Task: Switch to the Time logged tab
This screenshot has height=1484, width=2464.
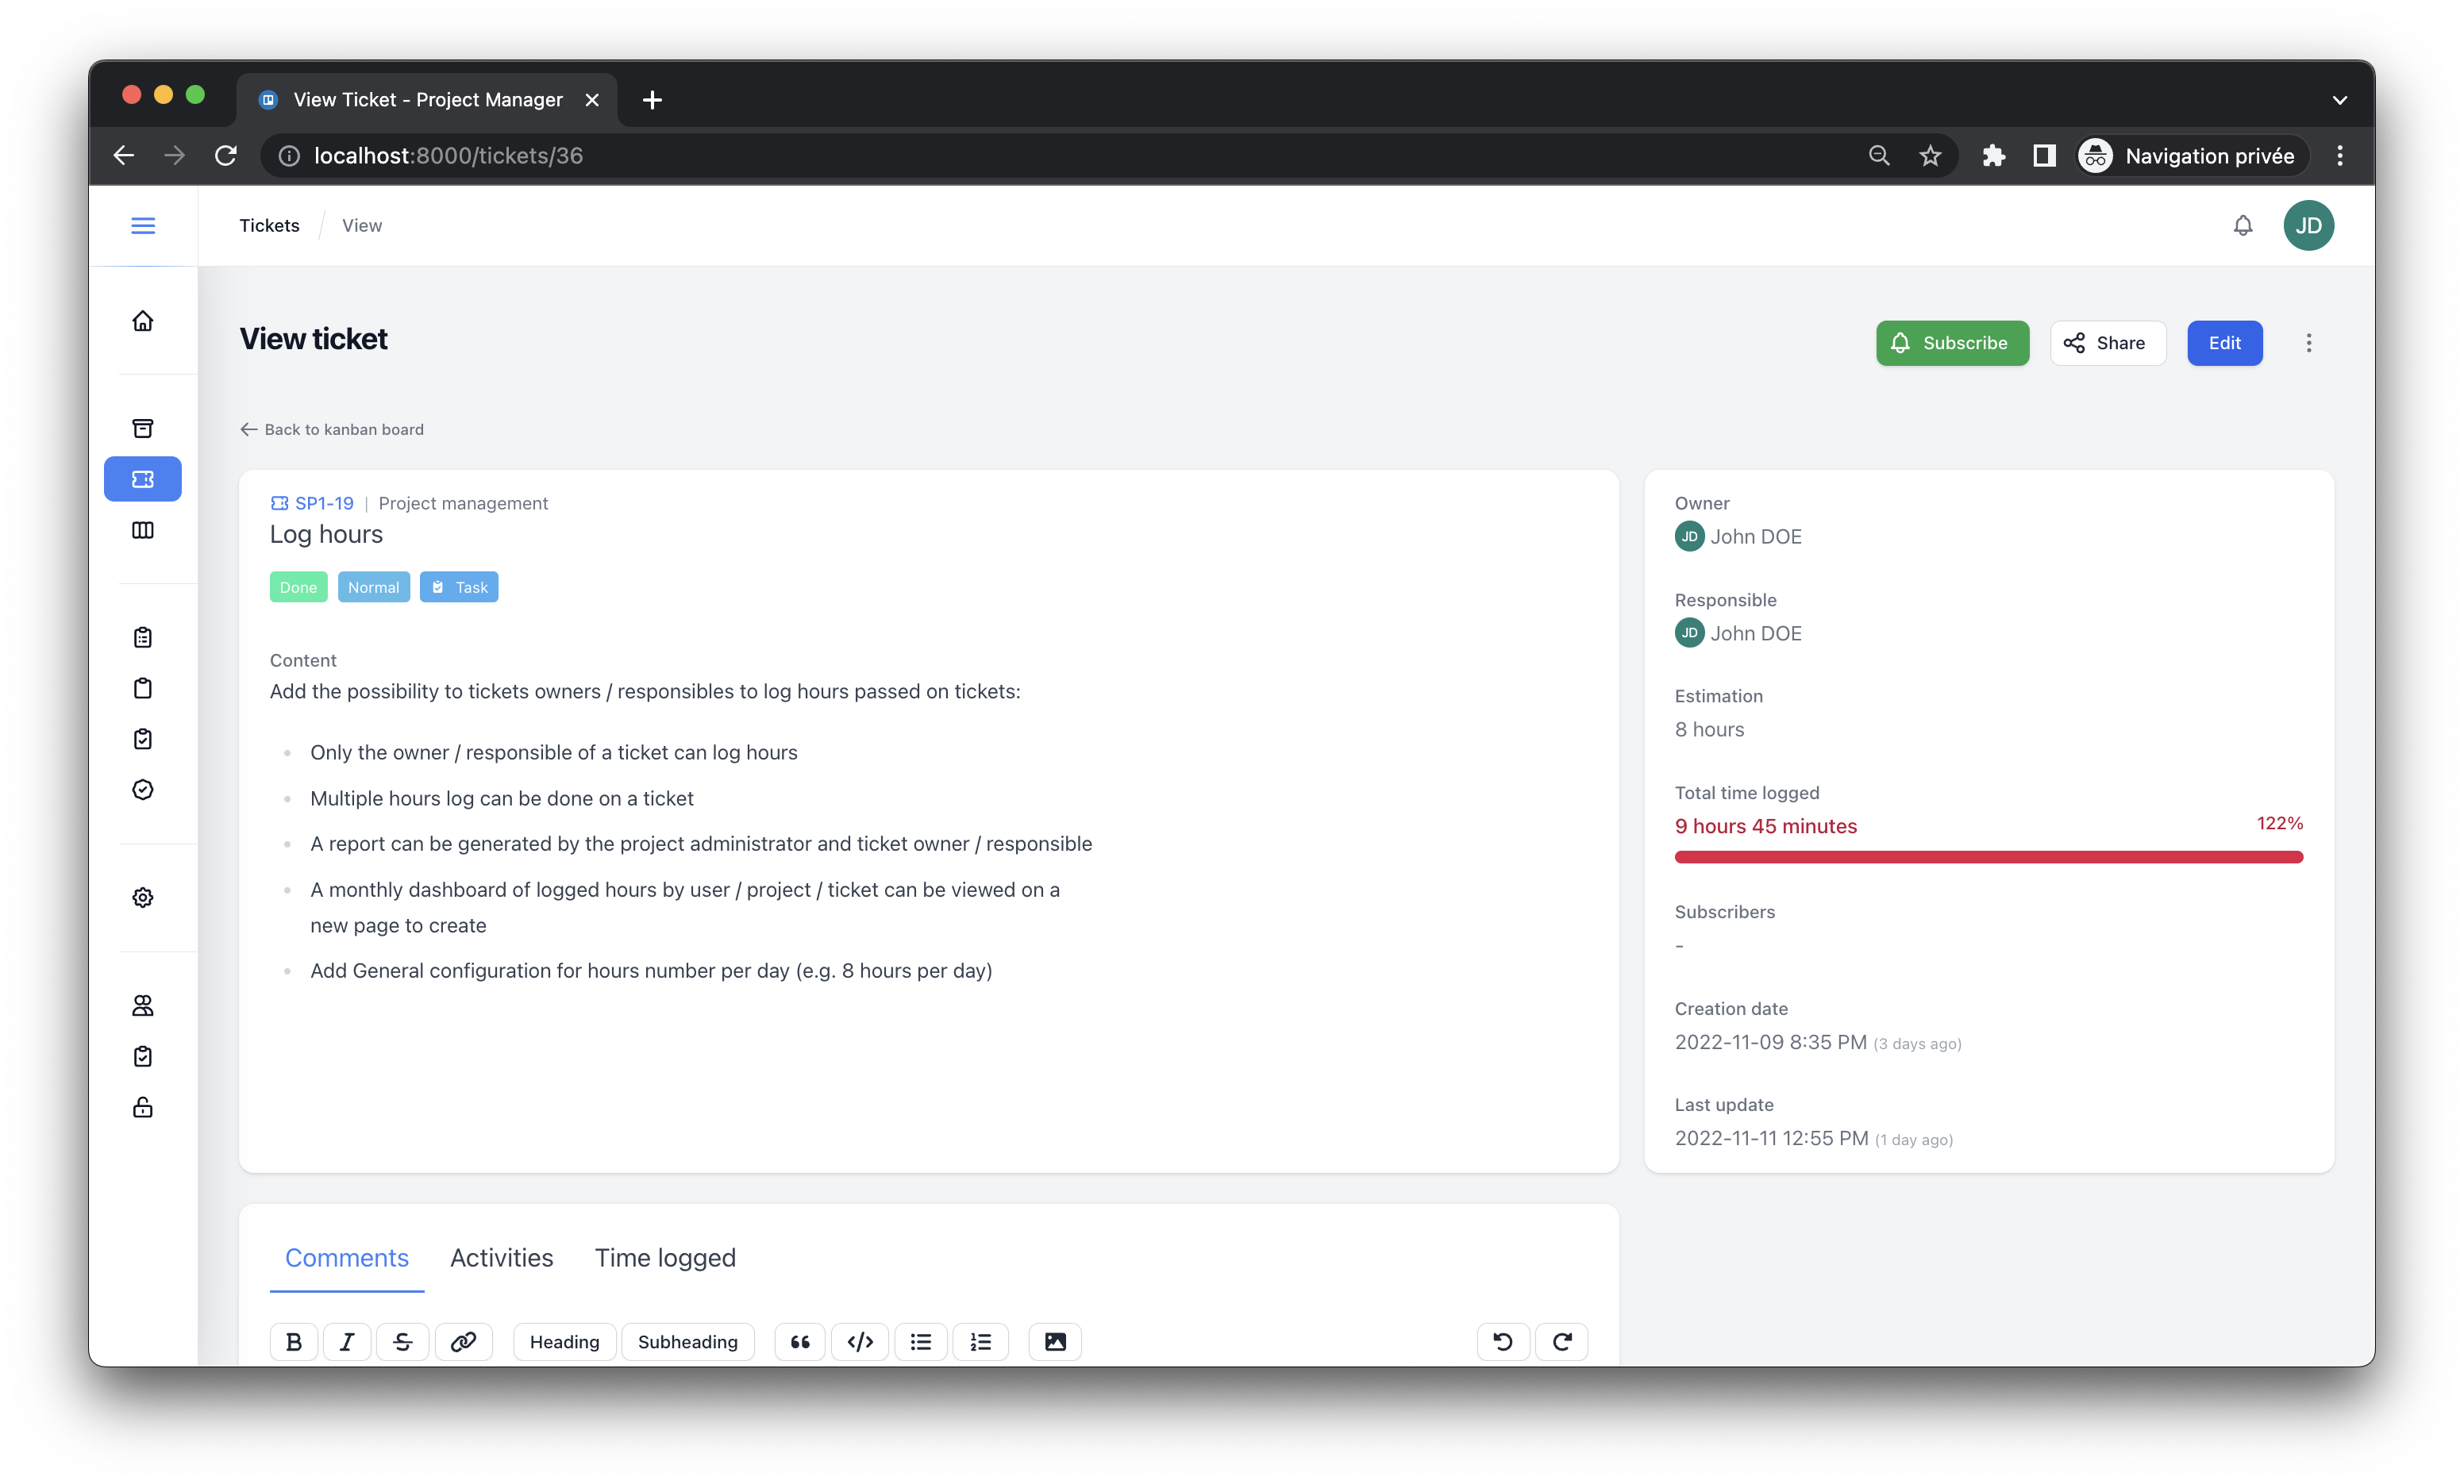Action: [665, 1258]
